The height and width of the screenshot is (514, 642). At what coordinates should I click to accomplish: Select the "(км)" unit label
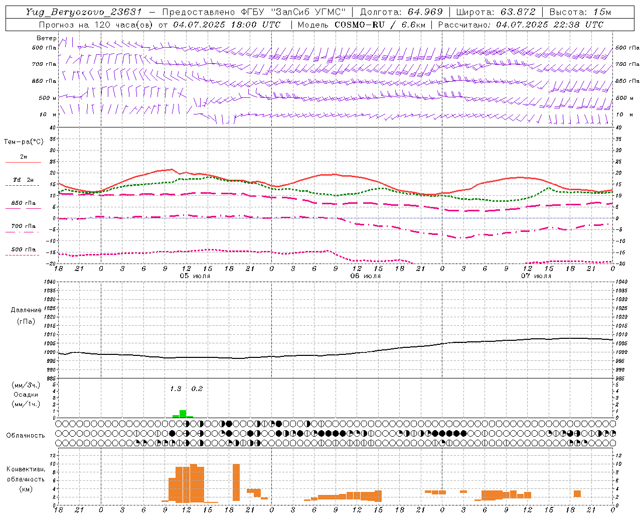click(x=26, y=489)
